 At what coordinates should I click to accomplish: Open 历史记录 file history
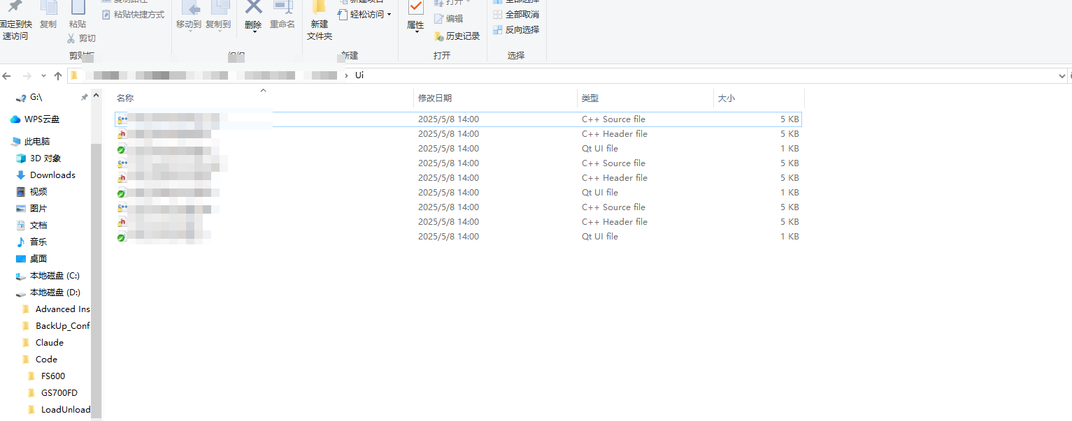click(x=457, y=36)
